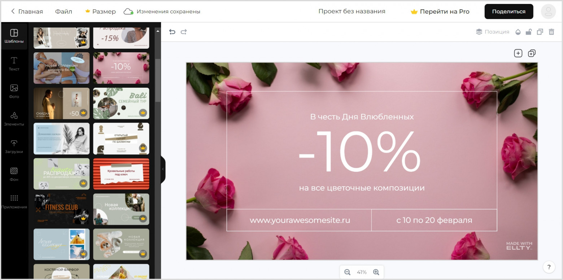Open the transparency droplet icon
The height and width of the screenshot is (280, 563).
tap(518, 32)
